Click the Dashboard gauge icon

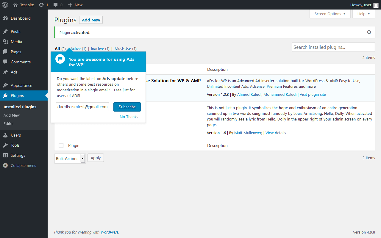coord(5,18)
